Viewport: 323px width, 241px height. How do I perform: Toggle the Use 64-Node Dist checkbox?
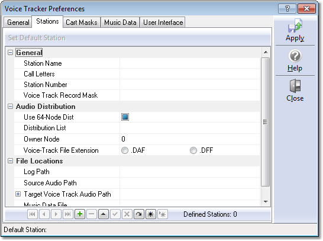(125, 117)
